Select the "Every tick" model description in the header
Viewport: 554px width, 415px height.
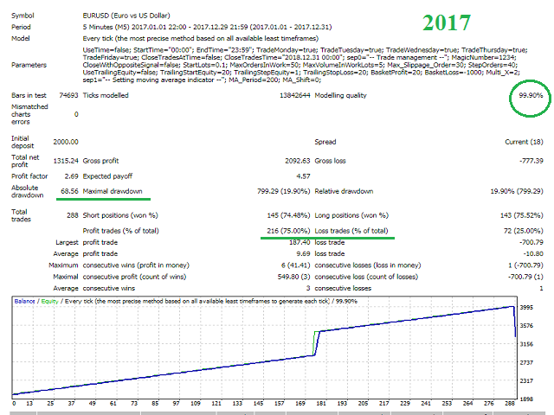pyautogui.click(x=201, y=38)
